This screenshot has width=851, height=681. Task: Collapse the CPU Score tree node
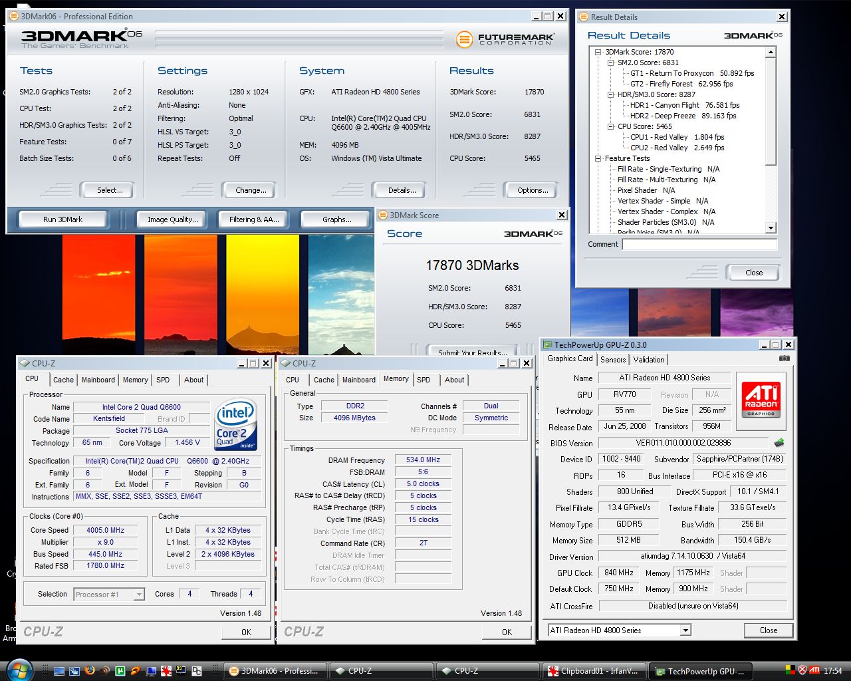pos(611,126)
